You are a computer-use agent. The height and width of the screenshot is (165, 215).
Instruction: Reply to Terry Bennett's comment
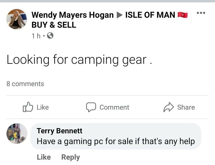tap(70, 157)
